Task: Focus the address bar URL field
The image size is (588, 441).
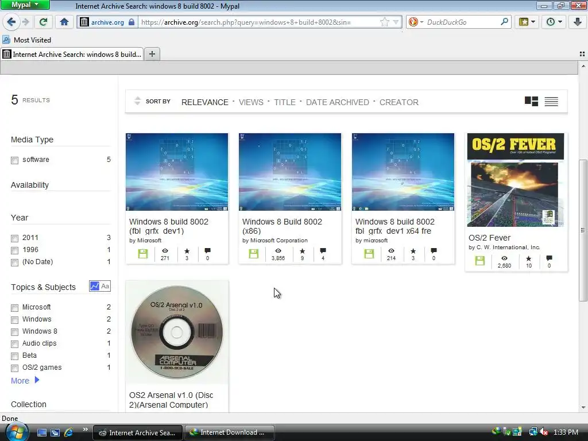Action: 259,22
